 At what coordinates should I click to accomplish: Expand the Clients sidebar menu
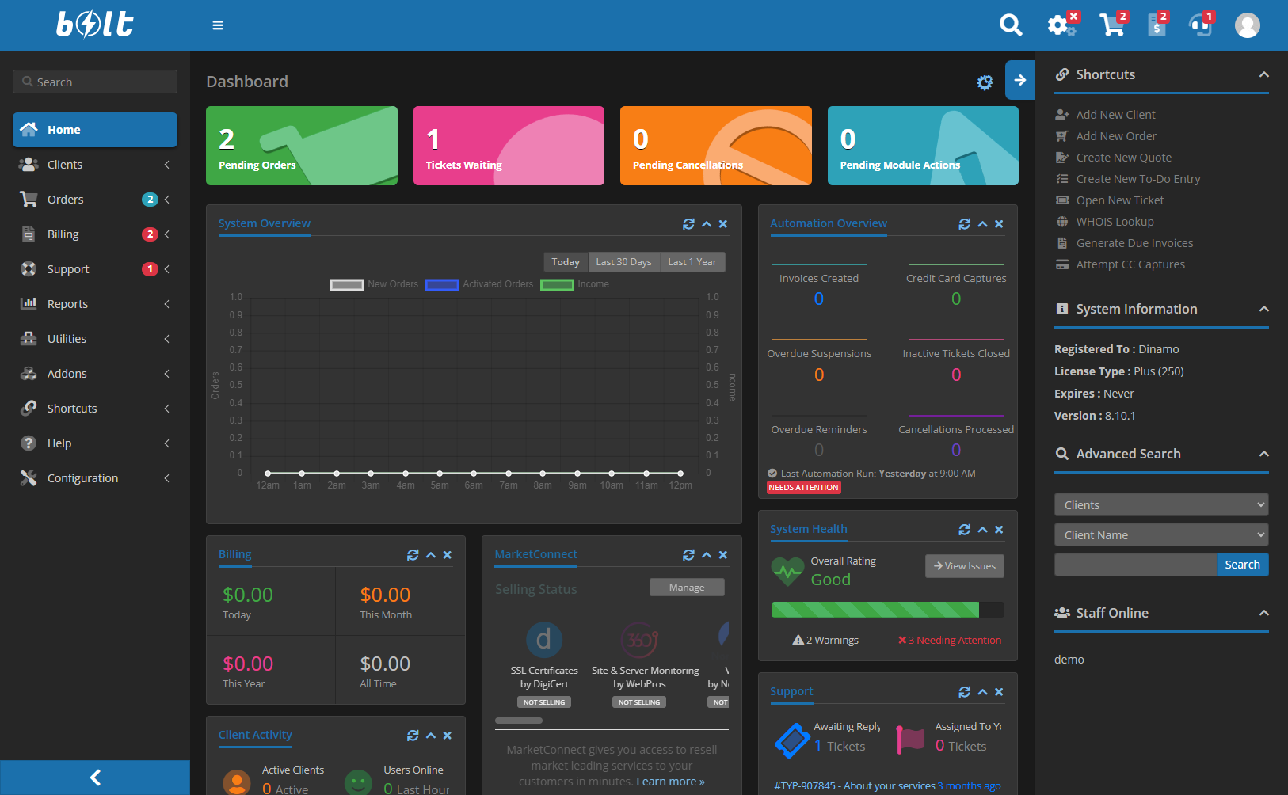[x=95, y=165]
